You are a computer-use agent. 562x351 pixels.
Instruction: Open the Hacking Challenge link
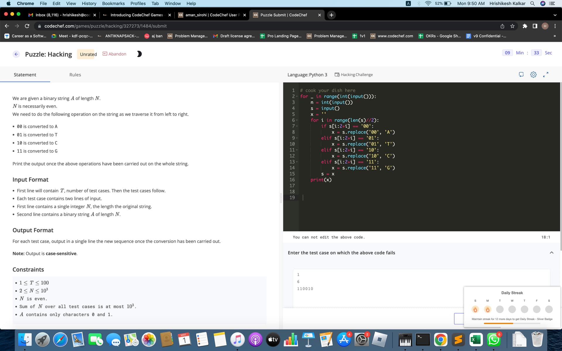(x=354, y=75)
